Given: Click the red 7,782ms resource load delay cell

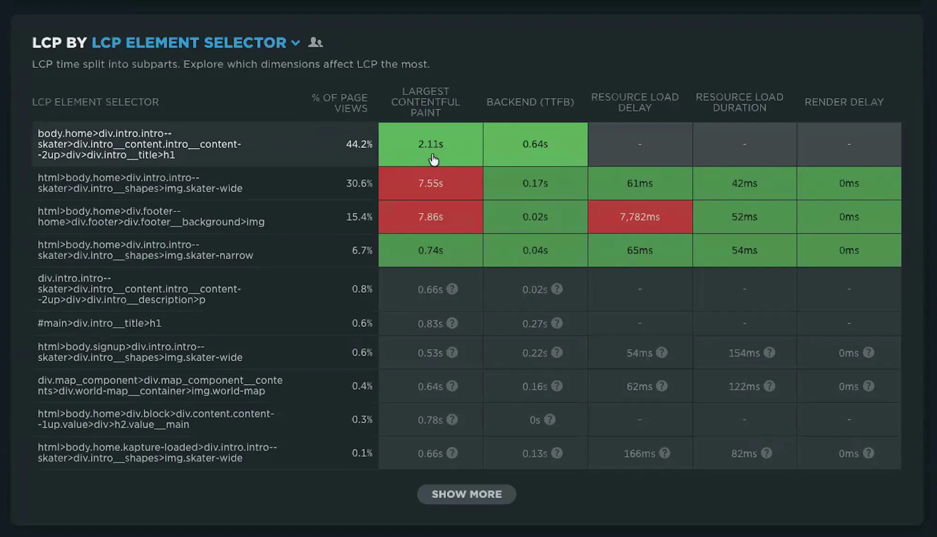Looking at the screenshot, I should [x=640, y=217].
